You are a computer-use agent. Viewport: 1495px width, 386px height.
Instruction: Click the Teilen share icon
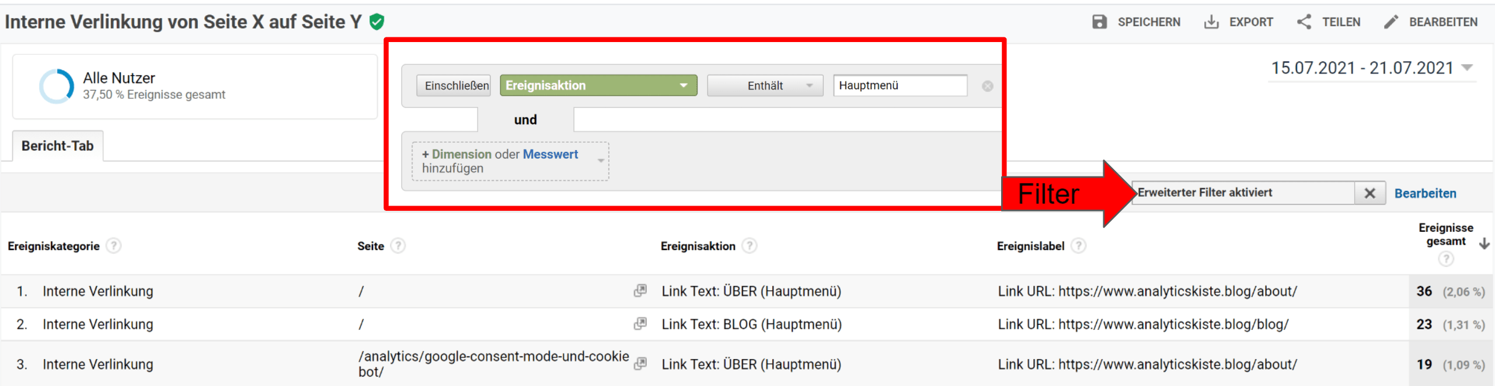coord(1304,22)
